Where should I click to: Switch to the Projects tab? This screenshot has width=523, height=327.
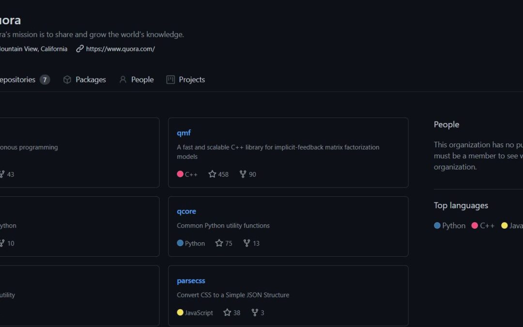(185, 79)
